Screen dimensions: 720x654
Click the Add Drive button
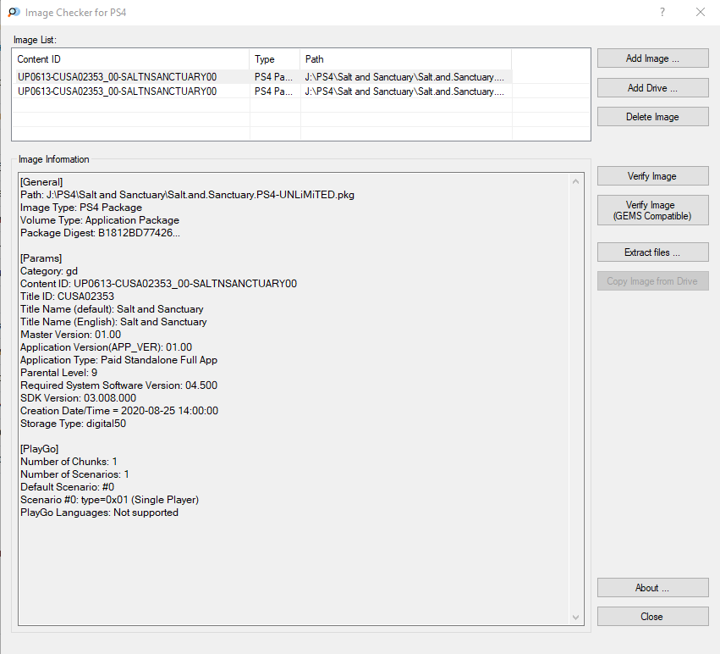[x=652, y=88]
